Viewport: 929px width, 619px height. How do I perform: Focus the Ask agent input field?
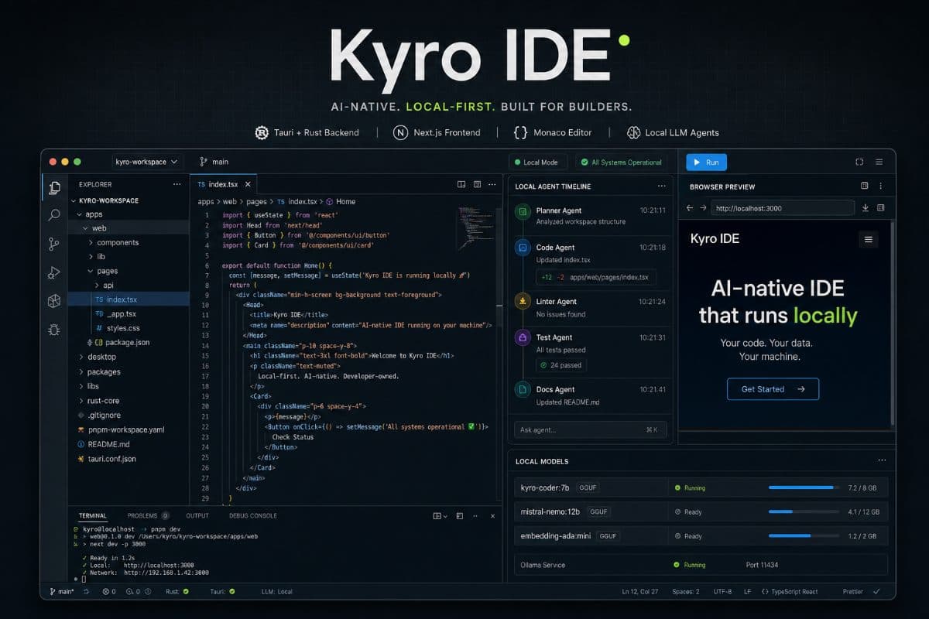point(590,429)
